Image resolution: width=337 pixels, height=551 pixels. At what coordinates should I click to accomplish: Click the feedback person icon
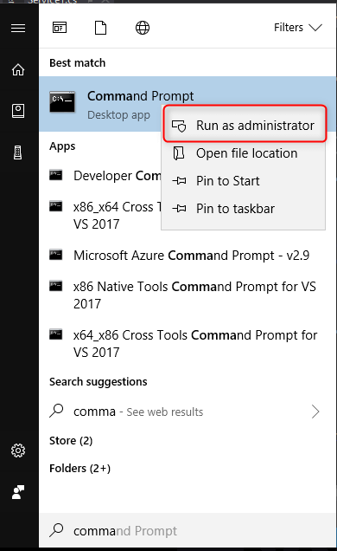[18, 492]
